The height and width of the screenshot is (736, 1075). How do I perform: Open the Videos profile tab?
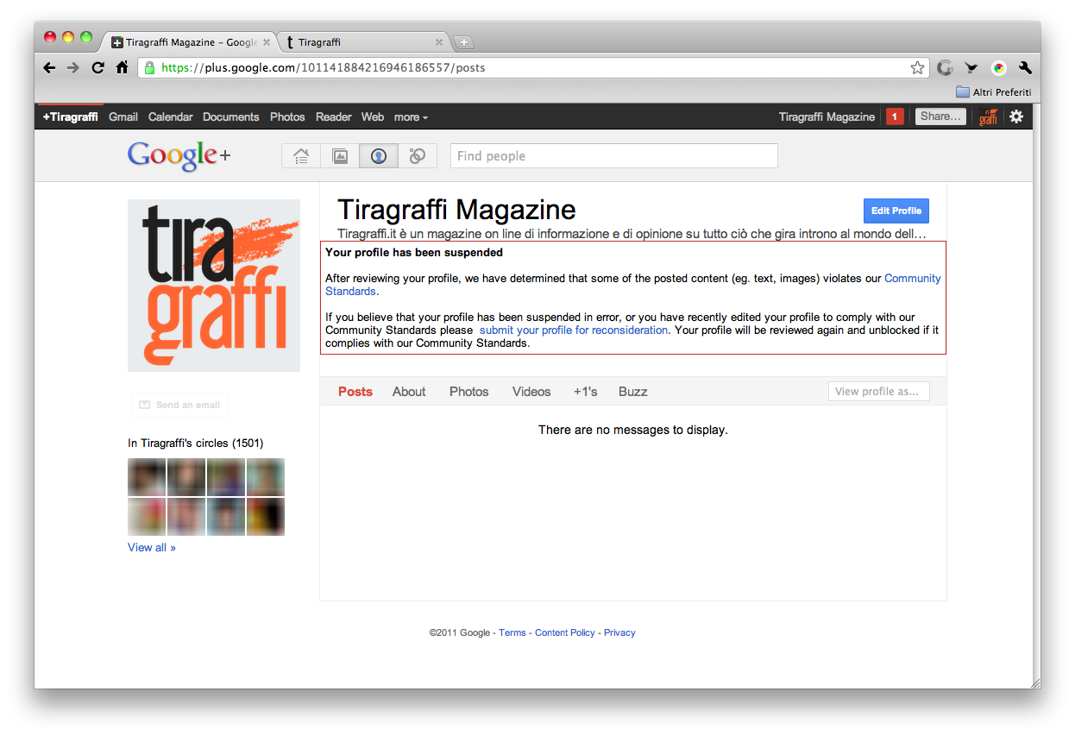pos(531,392)
